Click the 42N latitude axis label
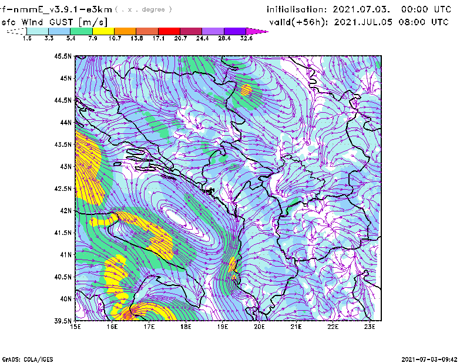The width and height of the screenshot is (470, 363). [66, 210]
